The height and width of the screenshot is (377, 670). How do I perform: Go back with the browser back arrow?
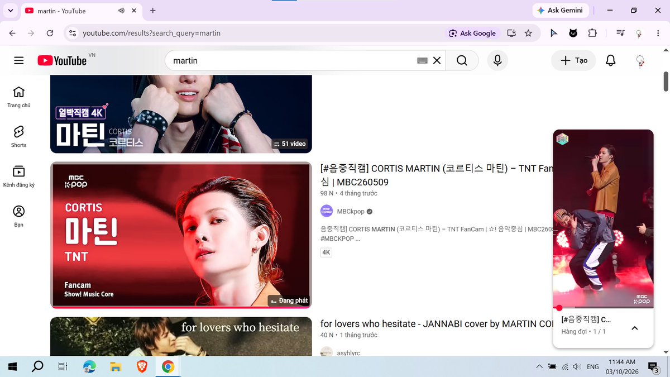12,33
